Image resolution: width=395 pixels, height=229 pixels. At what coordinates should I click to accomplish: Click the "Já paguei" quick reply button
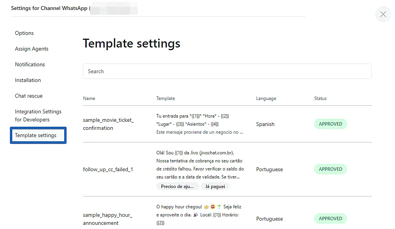pyautogui.click(x=215, y=186)
